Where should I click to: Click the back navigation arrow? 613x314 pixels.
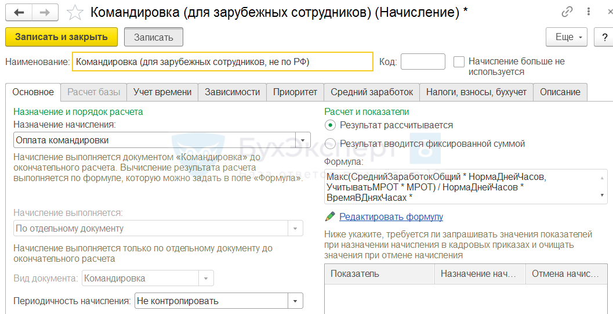point(19,13)
